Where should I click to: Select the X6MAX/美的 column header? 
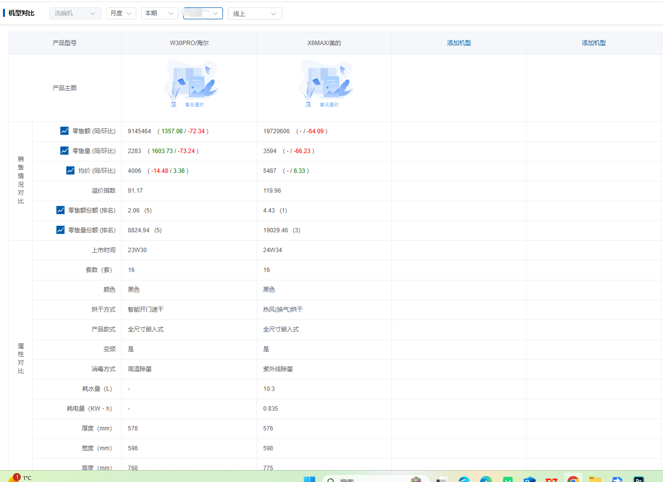(x=324, y=43)
